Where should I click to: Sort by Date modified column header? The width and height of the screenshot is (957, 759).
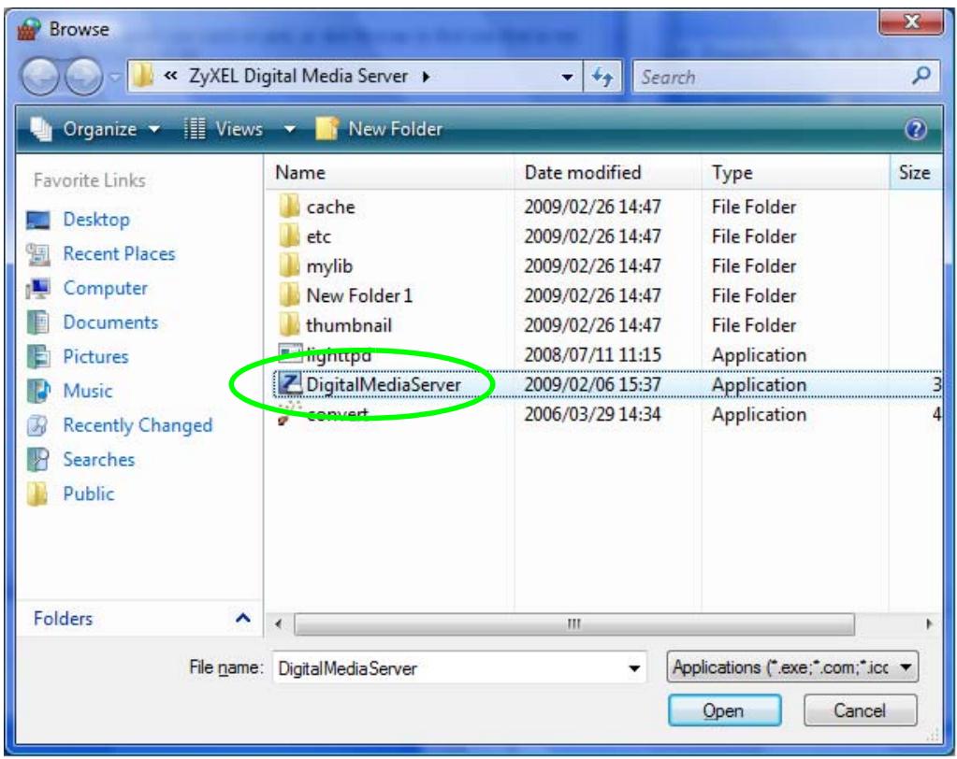(x=608, y=173)
